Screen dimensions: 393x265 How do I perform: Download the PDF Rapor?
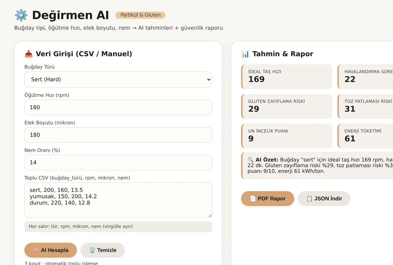click(268, 199)
